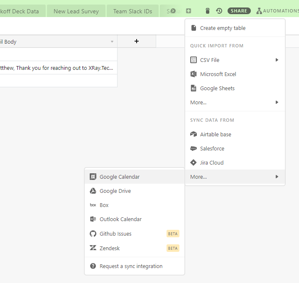299x283 pixels.
Task: Click the Salesforce cloud icon
Action: click(194, 148)
